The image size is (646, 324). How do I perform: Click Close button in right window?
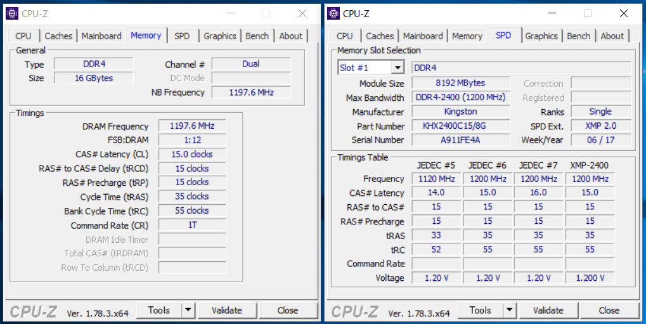pyautogui.click(x=609, y=311)
